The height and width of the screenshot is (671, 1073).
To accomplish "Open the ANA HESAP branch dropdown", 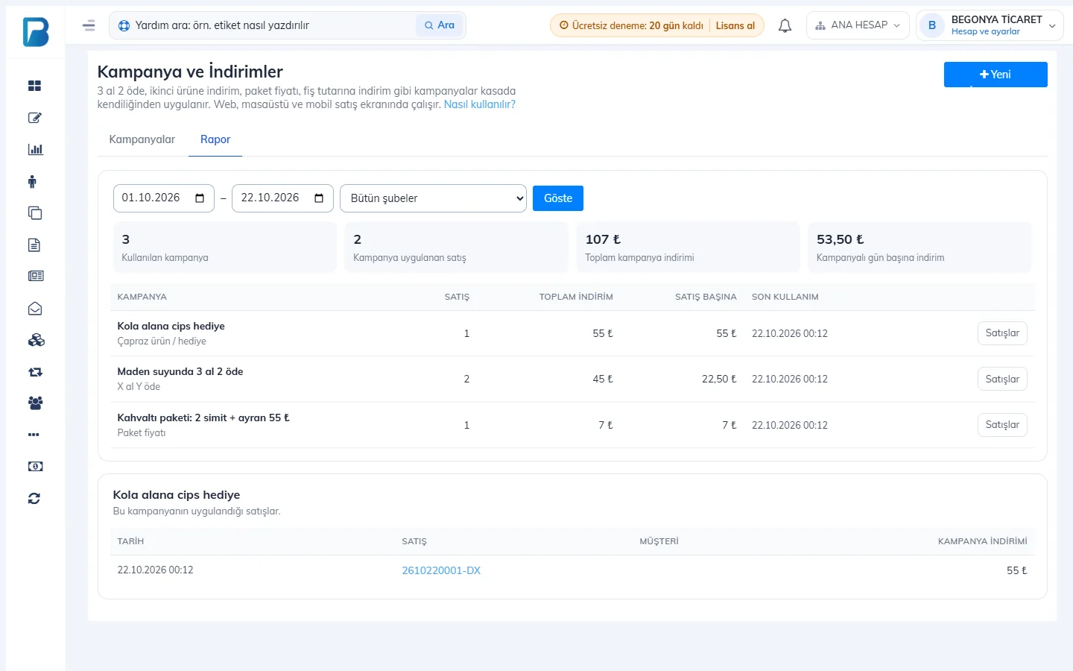I will tap(858, 25).
